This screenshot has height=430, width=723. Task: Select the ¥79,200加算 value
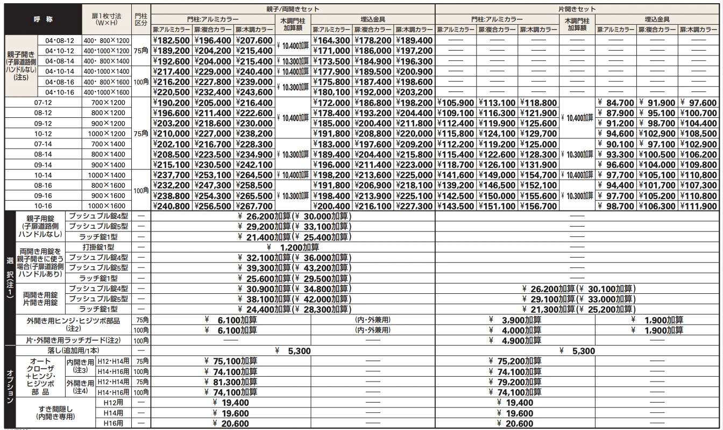(x=515, y=382)
